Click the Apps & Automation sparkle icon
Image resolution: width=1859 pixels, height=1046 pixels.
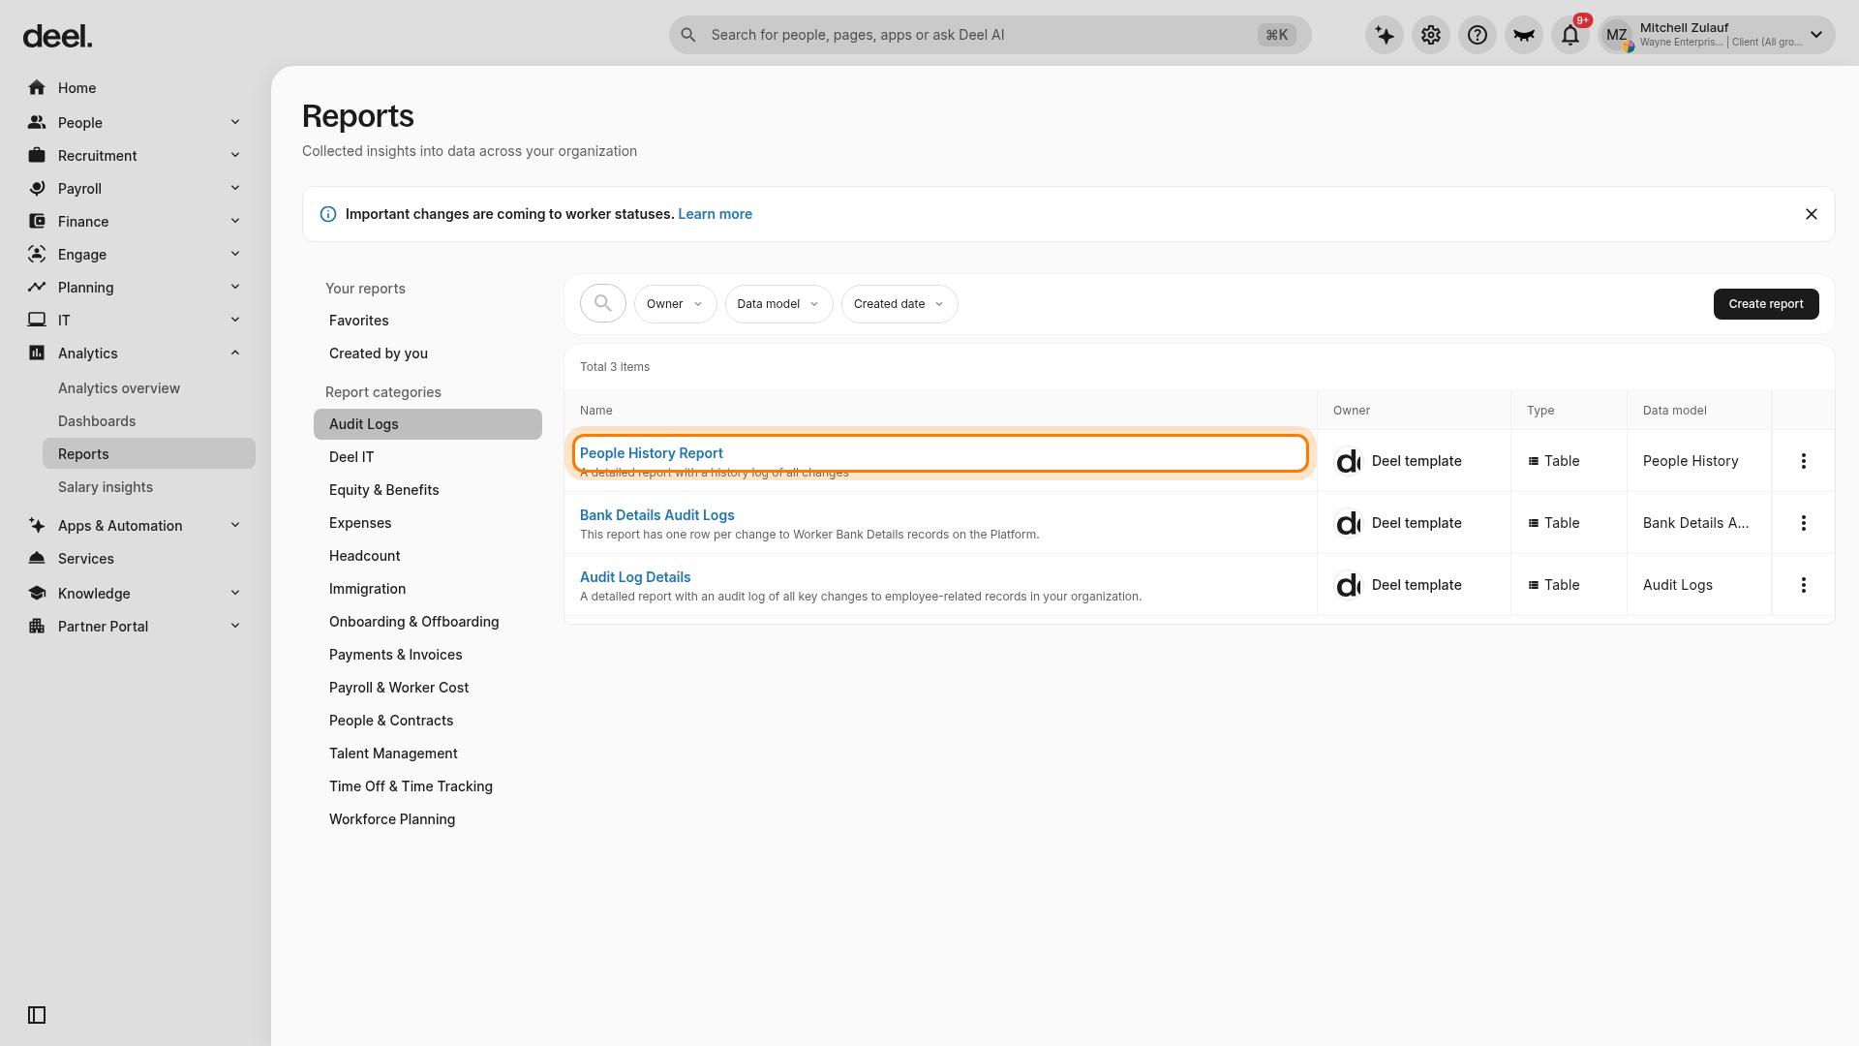(x=37, y=526)
